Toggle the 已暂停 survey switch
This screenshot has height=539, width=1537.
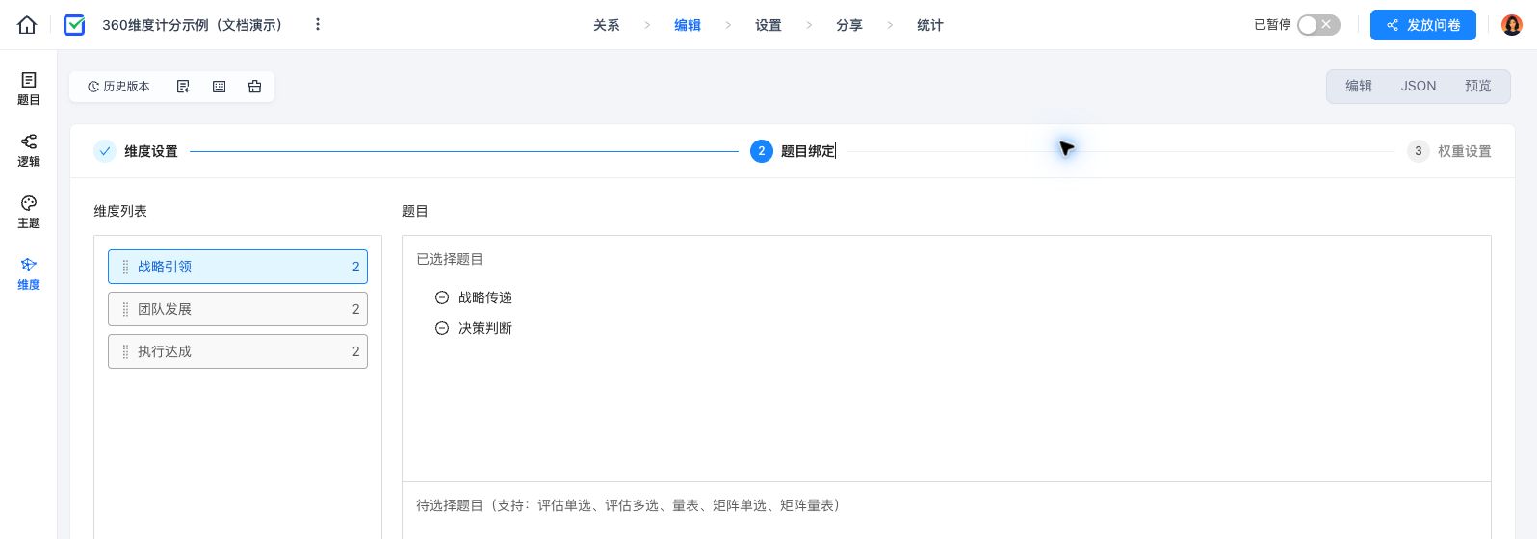1318,25
